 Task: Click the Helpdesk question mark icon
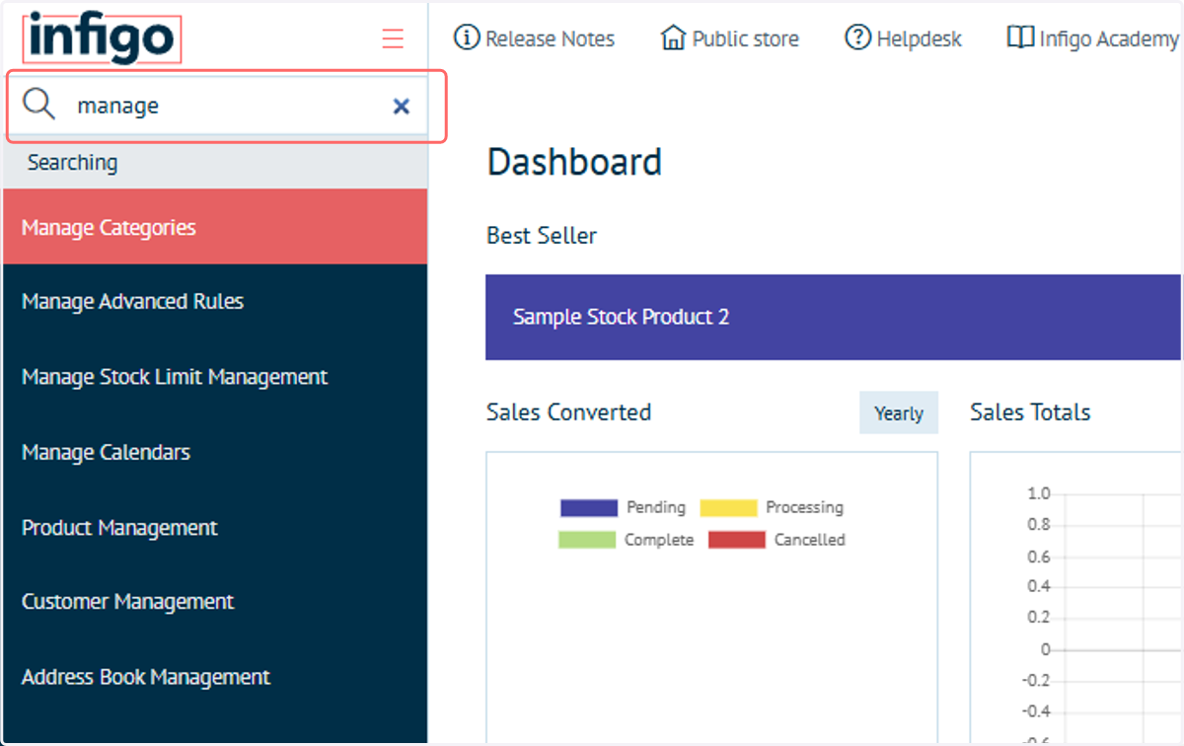[x=857, y=37]
